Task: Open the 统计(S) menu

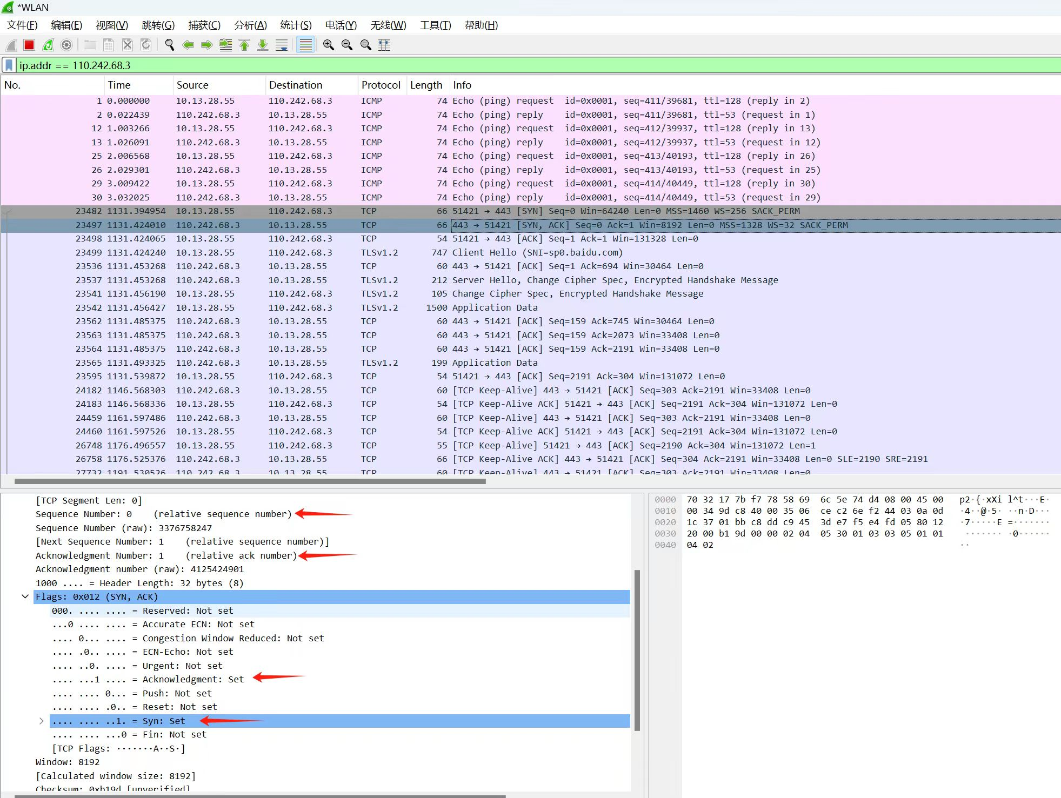Action: tap(296, 25)
